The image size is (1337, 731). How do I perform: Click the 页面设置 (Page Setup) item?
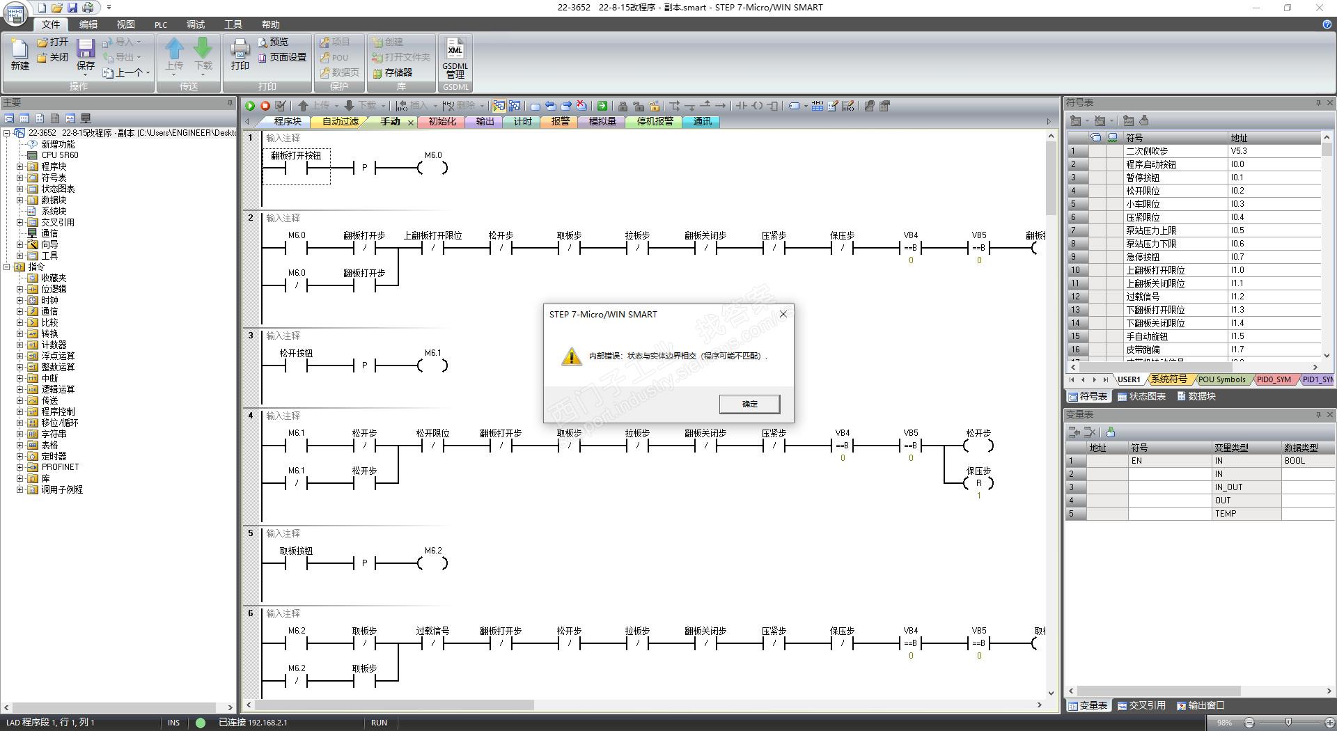(282, 57)
